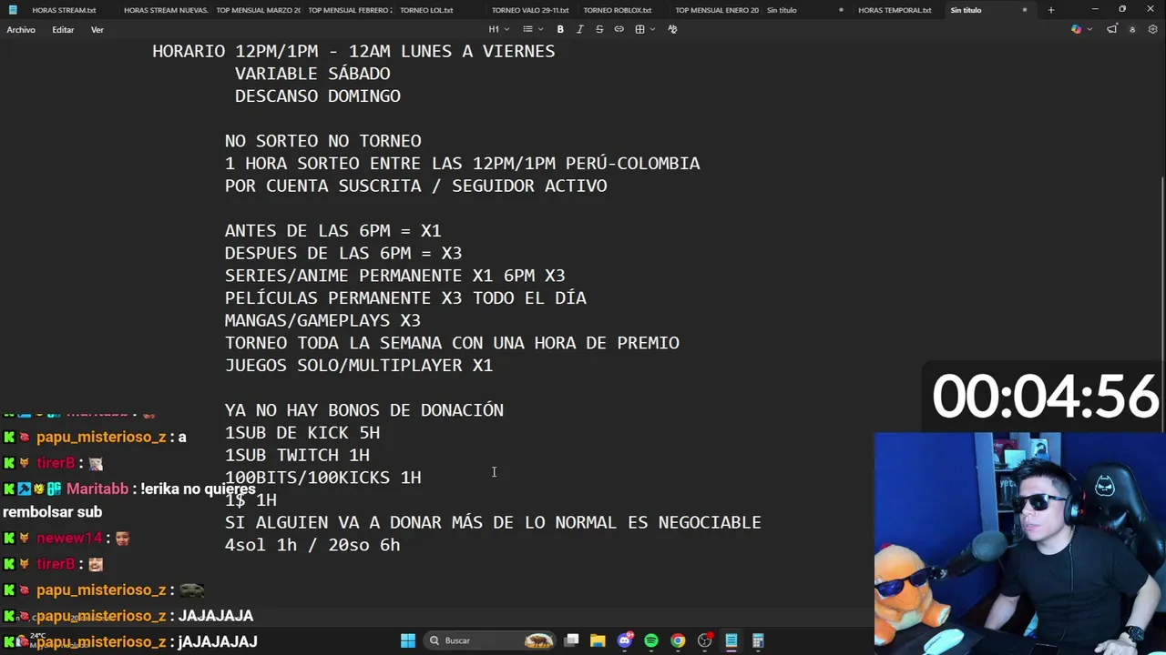Switch to TORNEO LOL.txt tab
Image resolution: width=1166 pixels, height=655 pixels.
426,10
